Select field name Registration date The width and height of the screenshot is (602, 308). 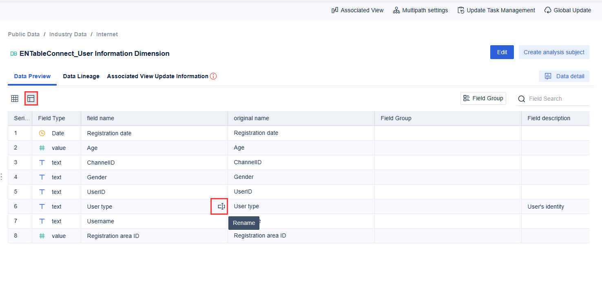tap(109, 133)
